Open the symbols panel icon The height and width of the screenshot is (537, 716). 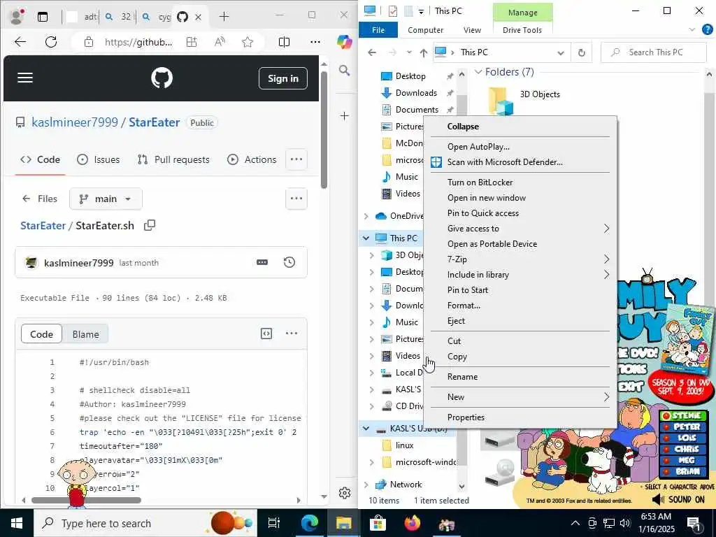pos(266,334)
